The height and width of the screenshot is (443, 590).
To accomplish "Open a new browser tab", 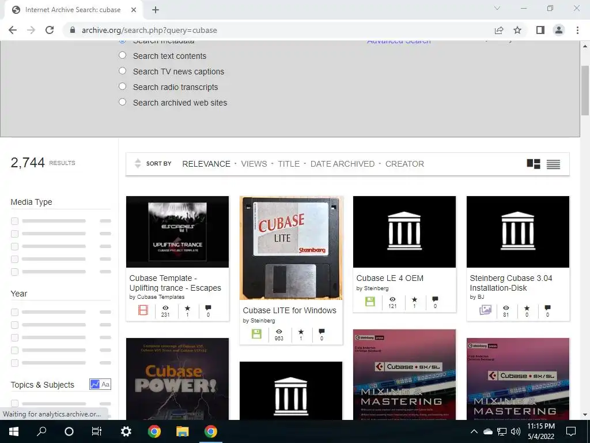I will click(156, 10).
